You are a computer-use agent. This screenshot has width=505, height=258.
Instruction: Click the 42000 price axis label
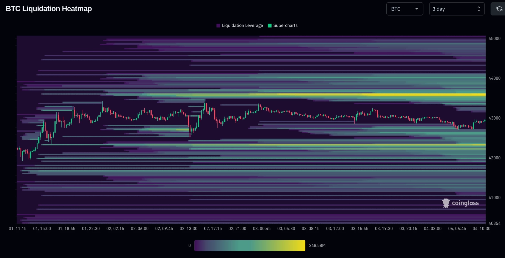tap(494, 158)
